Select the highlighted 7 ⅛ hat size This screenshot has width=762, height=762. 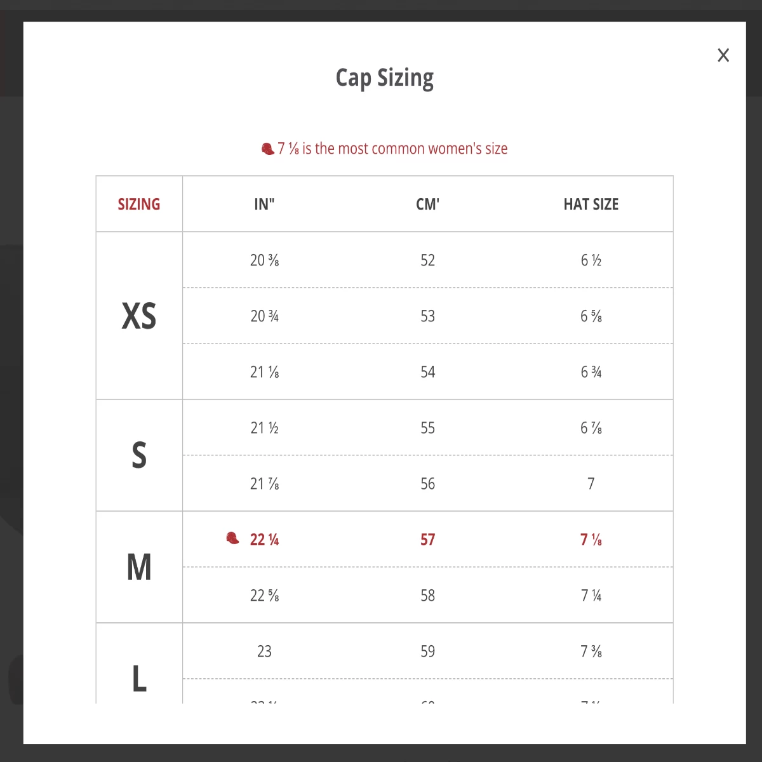pyautogui.click(x=591, y=540)
